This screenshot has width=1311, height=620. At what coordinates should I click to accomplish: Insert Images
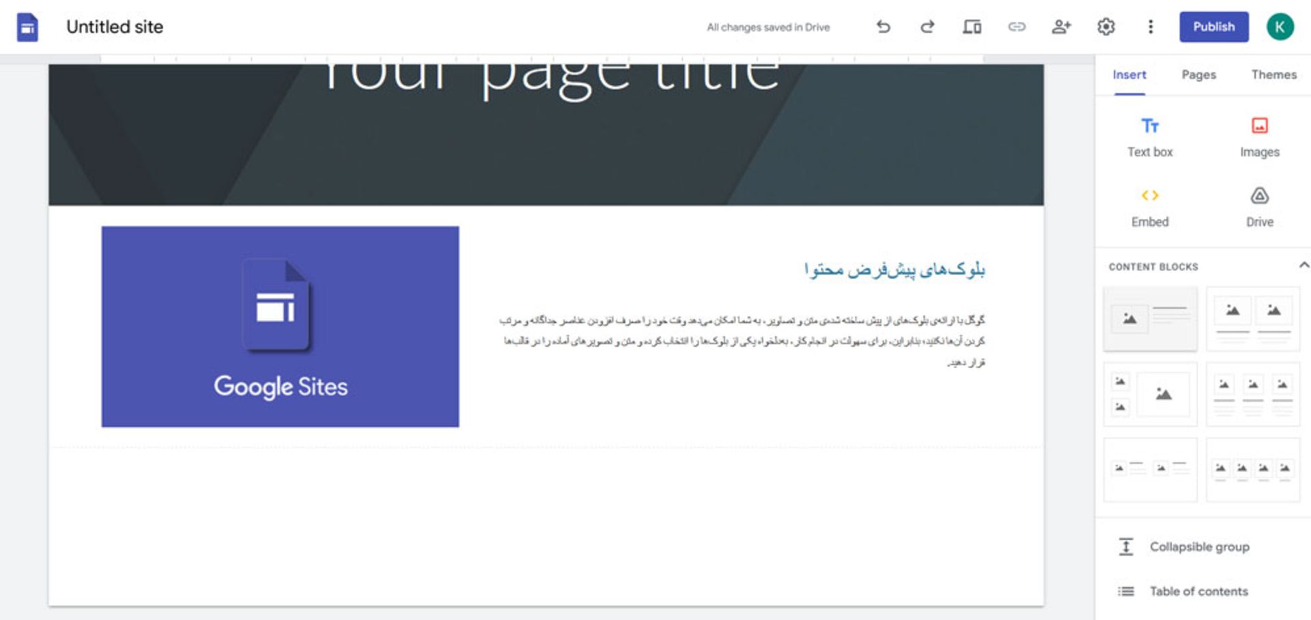point(1260,137)
